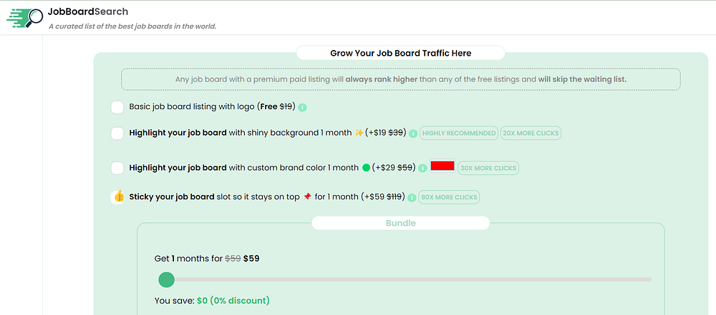716x315 pixels.
Task: Enable basic job board listing with logo
Action: (117, 107)
